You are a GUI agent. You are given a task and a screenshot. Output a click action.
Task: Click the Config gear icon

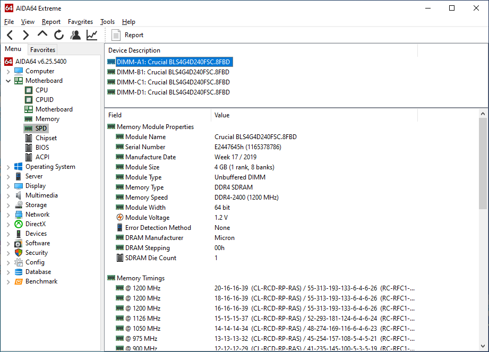(x=19, y=262)
